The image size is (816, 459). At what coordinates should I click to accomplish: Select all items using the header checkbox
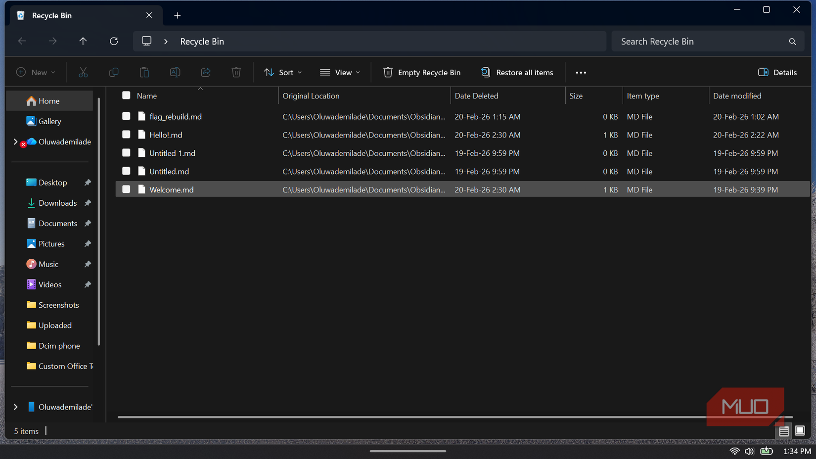coord(126,95)
